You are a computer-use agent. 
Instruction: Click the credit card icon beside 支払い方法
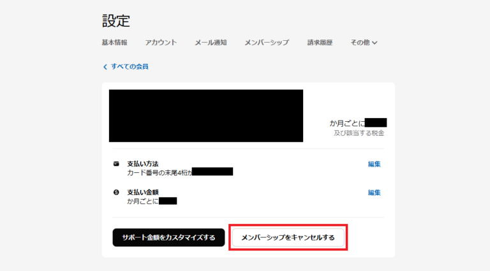(x=116, y=164)
